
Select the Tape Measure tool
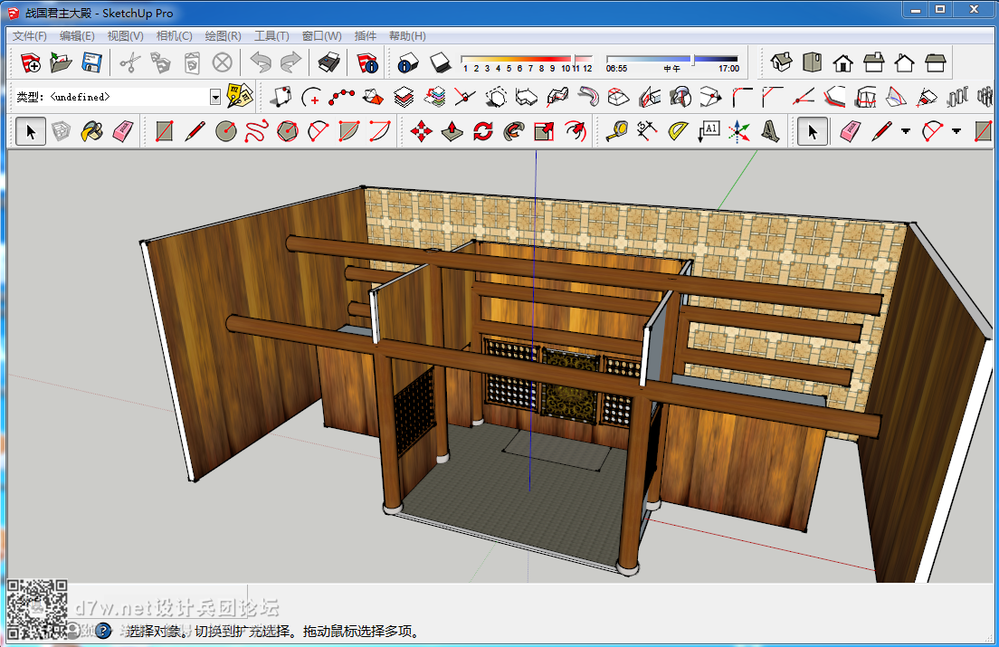[617, 131]
